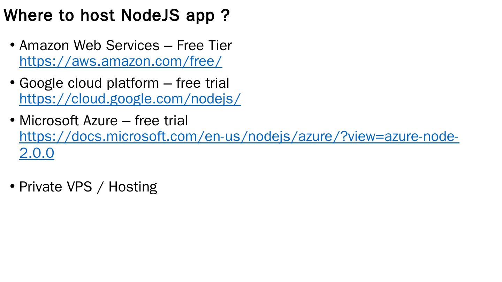
Task: Click "free trial" on the Azure line
Action: point(161,121)
